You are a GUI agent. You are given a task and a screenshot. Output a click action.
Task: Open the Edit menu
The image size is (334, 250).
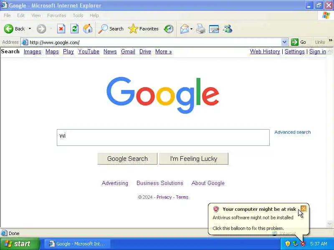point(20,15)
